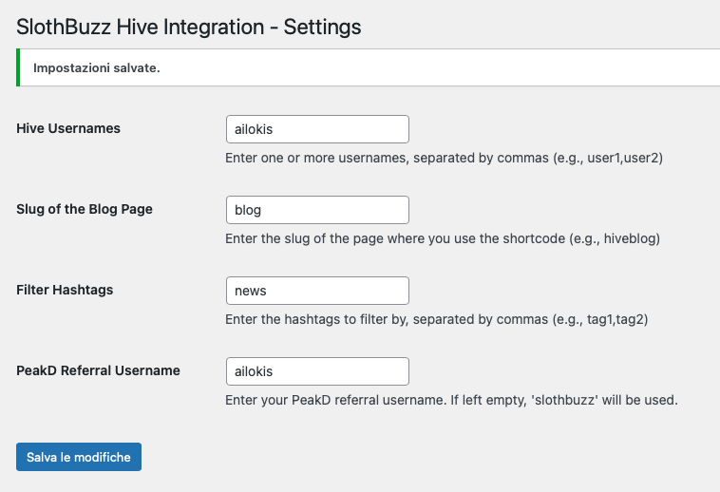Screen dimensions: 720x492
Task: Click the usernames separated by commas hint
Action: (444, 158)
